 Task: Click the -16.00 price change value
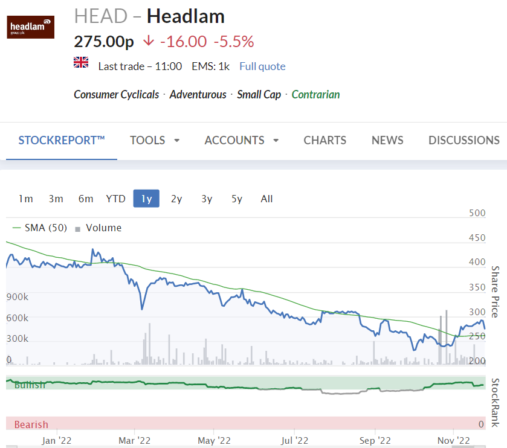183,41
